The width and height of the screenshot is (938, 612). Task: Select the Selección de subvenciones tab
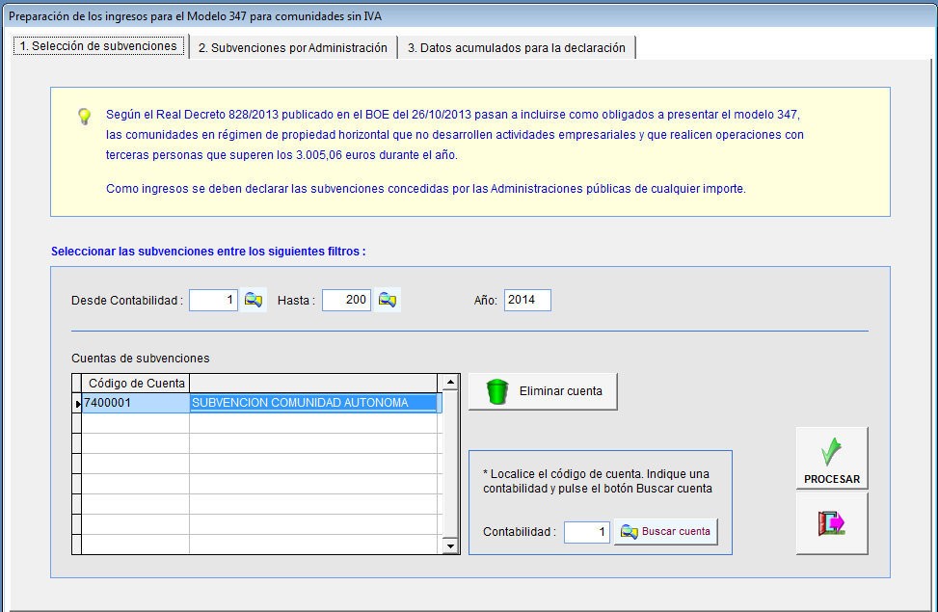coord(98,46)
